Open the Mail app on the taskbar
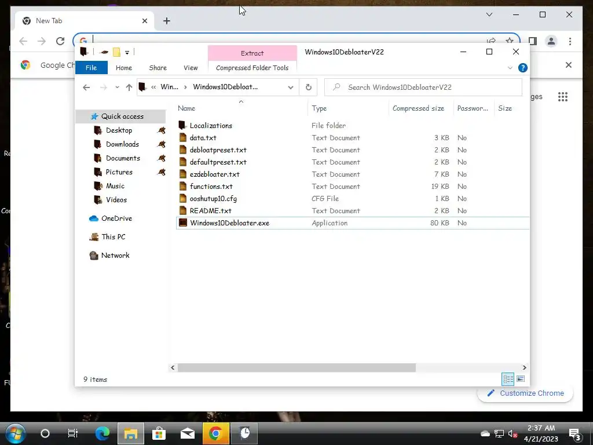593x445 pixels. pos(187,433)
